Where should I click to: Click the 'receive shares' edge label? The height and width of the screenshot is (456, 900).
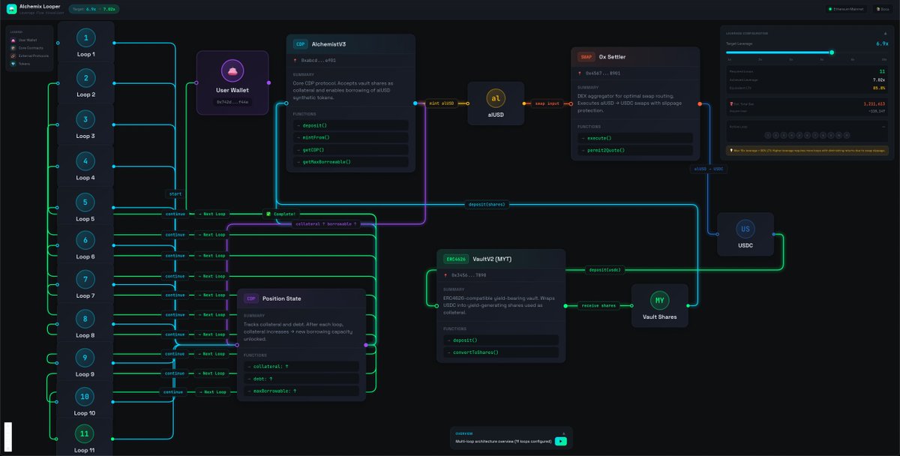point(598,305)
